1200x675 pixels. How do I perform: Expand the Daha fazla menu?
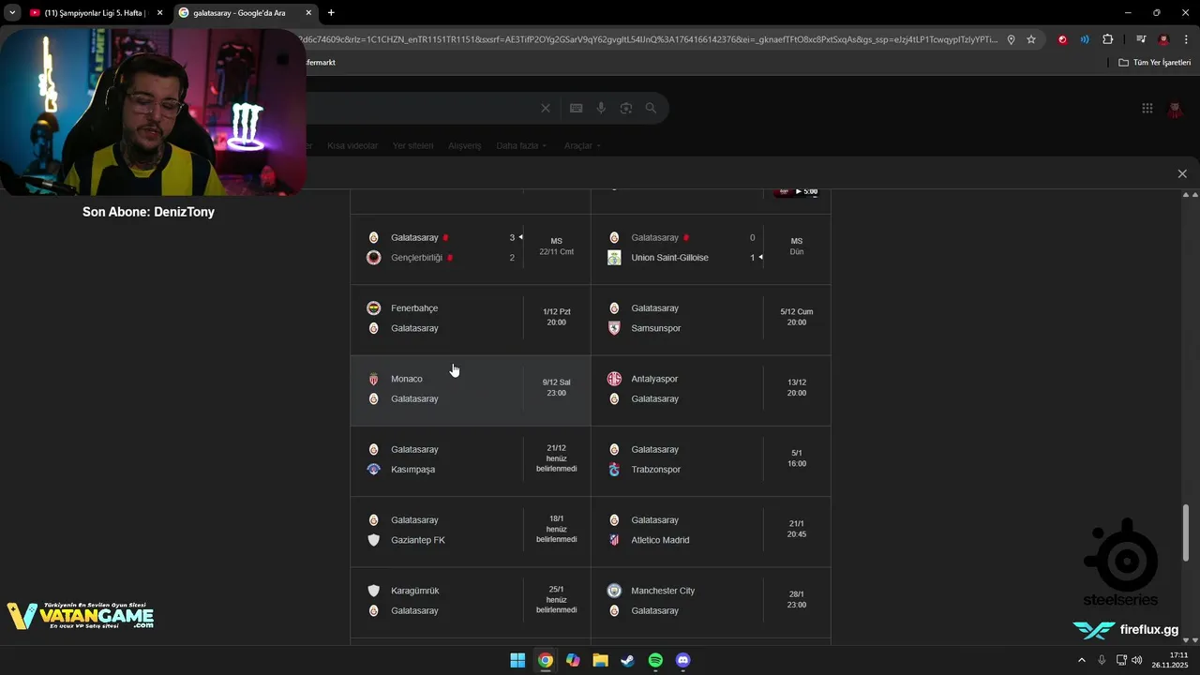pyautogui.click(x=521, y=146)
